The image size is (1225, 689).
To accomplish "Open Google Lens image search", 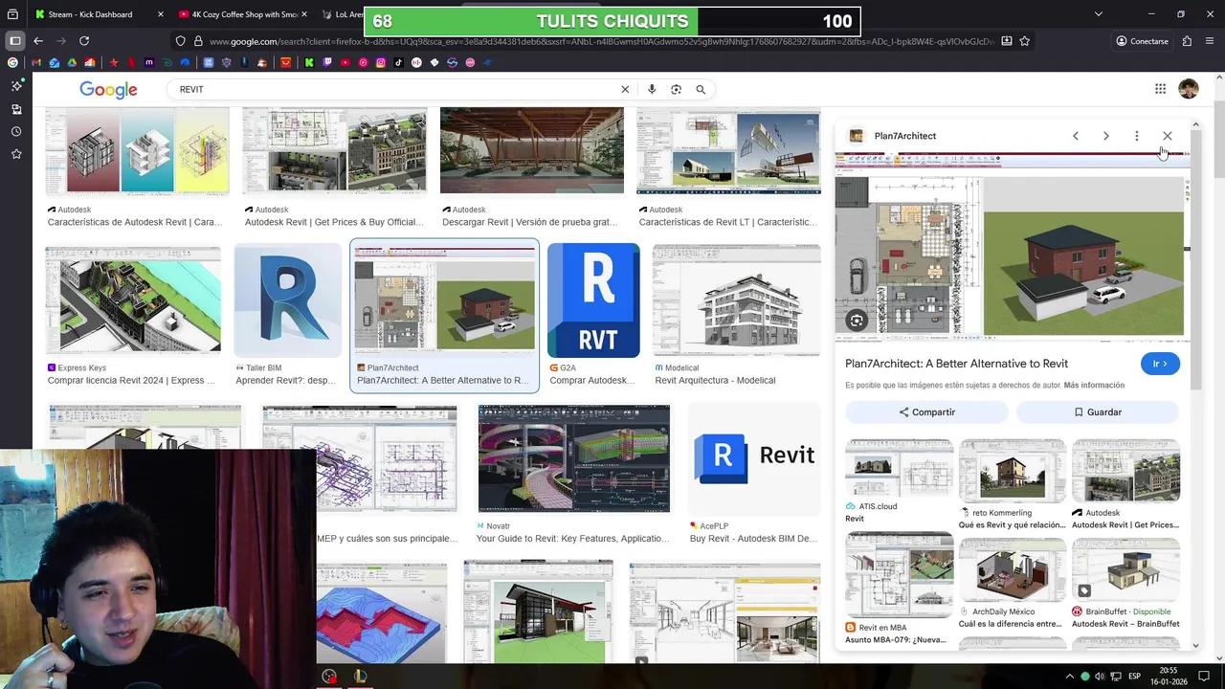I will coord(676,89).
